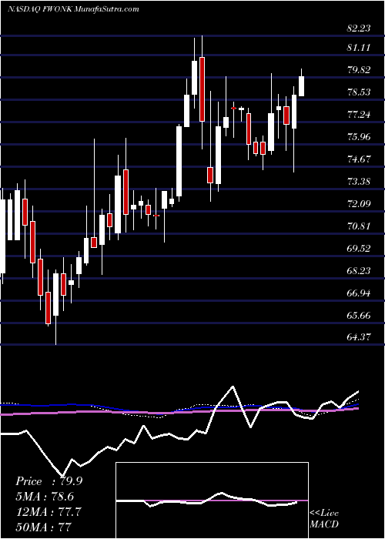Click the 79.82 price axis label

click(359, 70)
